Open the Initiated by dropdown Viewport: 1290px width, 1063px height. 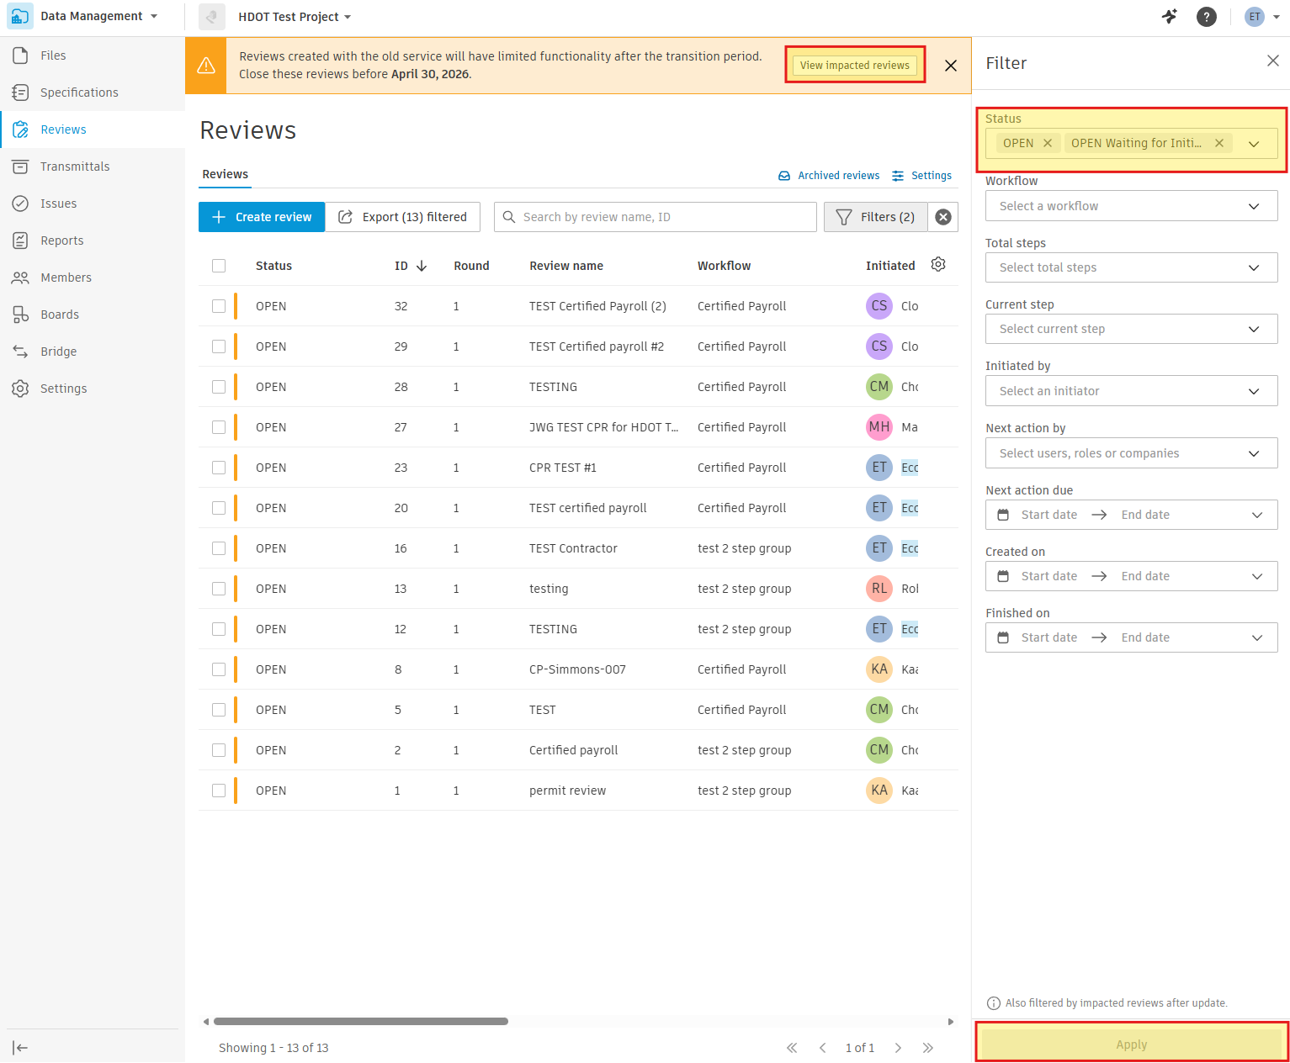[1131, 391]
